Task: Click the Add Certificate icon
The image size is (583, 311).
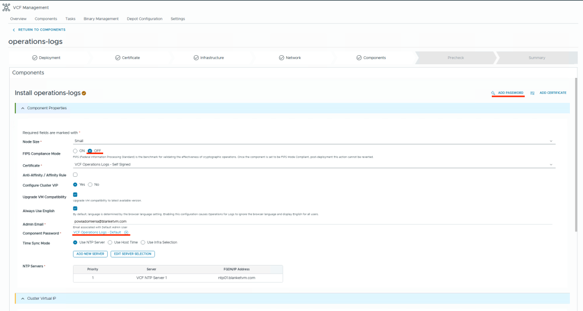Action: 532,93
